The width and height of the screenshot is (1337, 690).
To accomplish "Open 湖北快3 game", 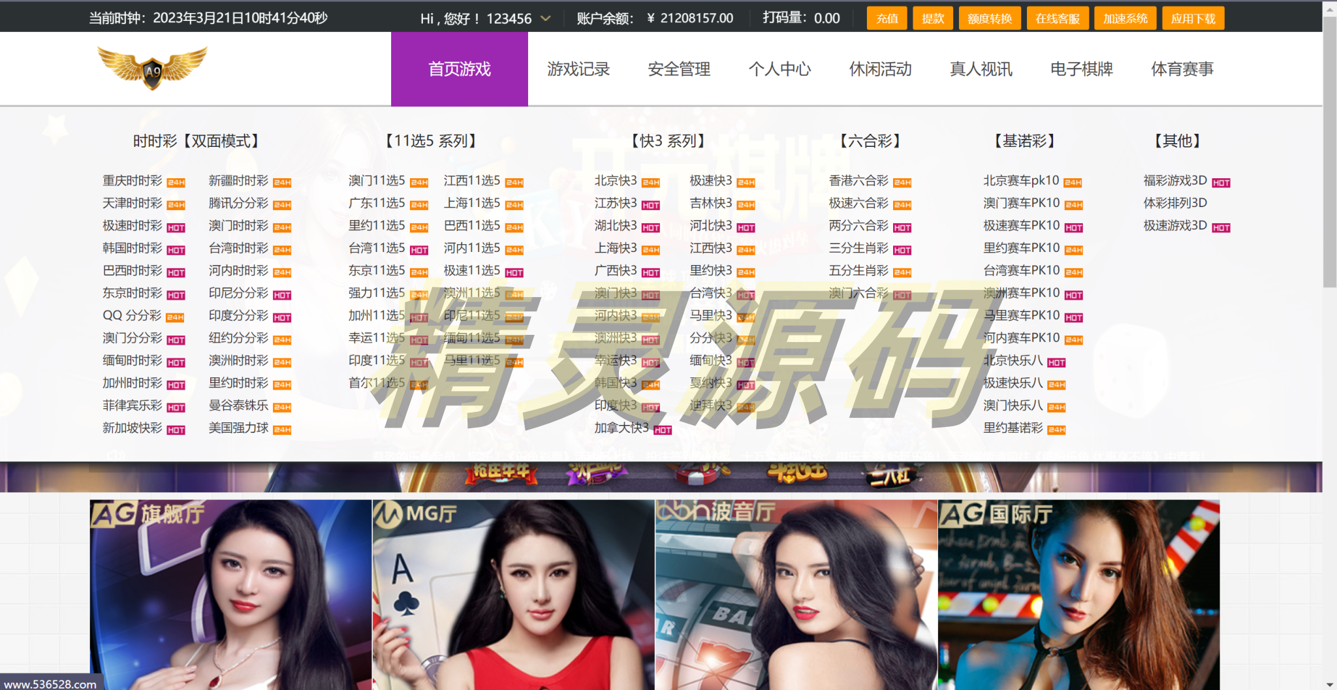I will (x=616, y=226).
